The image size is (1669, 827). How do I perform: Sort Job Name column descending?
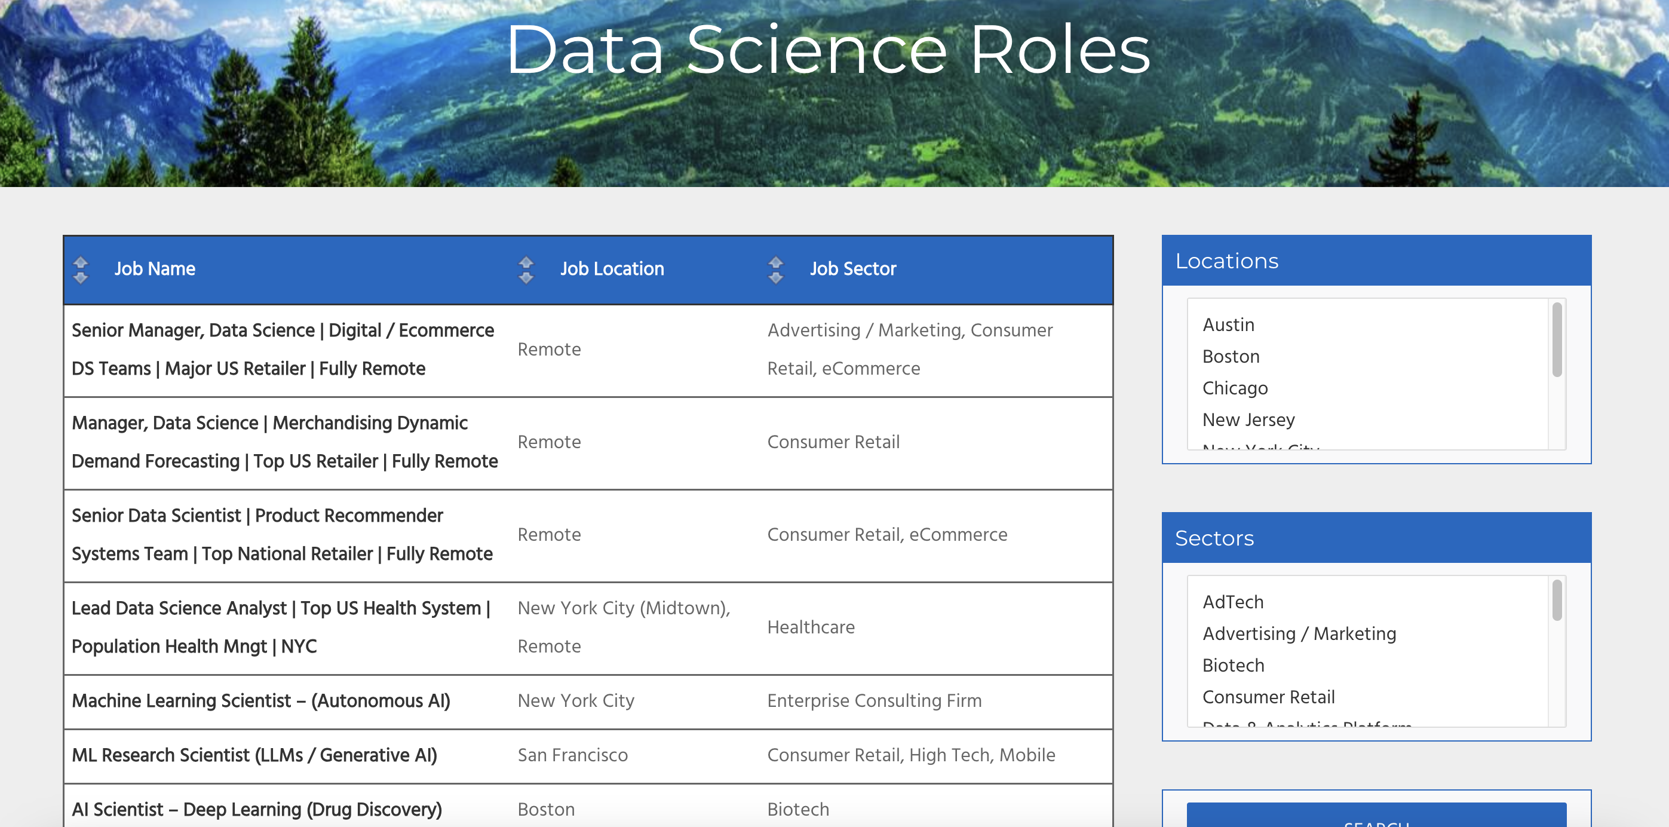click(80, 276)
